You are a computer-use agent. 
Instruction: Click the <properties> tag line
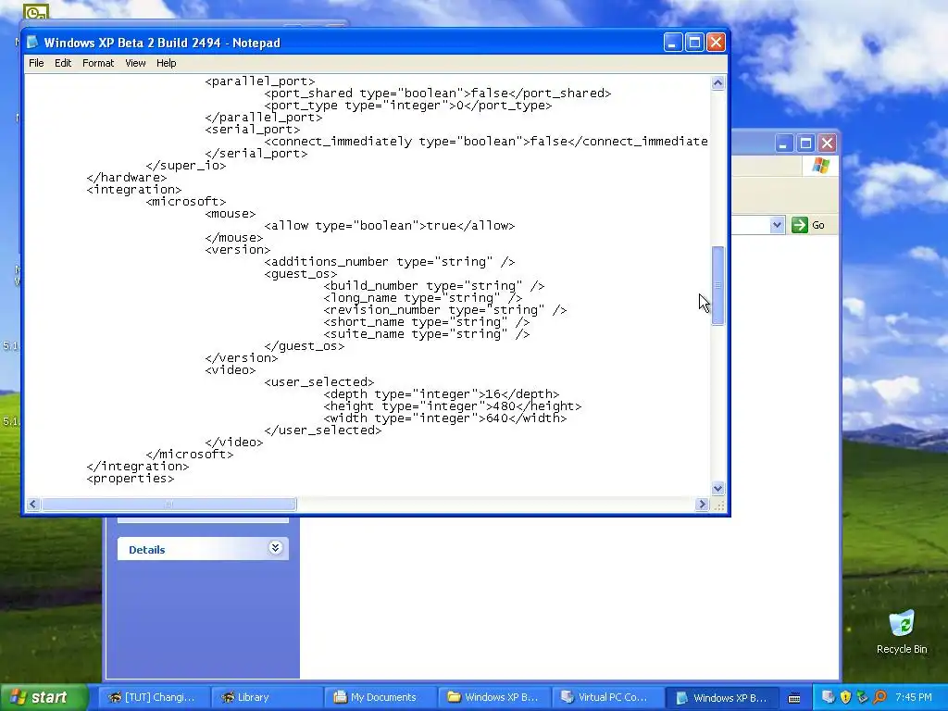130,479
